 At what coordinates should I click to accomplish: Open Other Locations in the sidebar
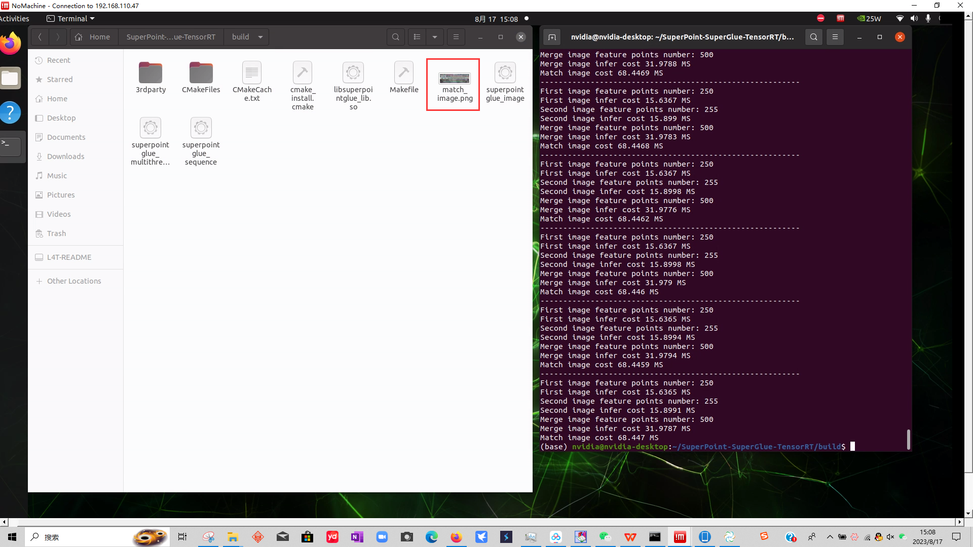[74, 281]
